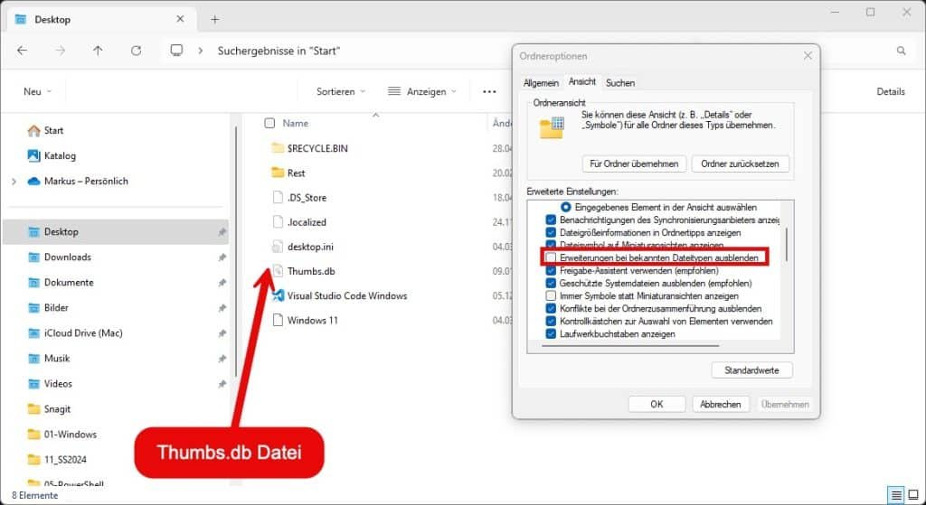Select Desktop in the sidebar
This screenshot has height=505, width=926.
click(x=116, y=232)
